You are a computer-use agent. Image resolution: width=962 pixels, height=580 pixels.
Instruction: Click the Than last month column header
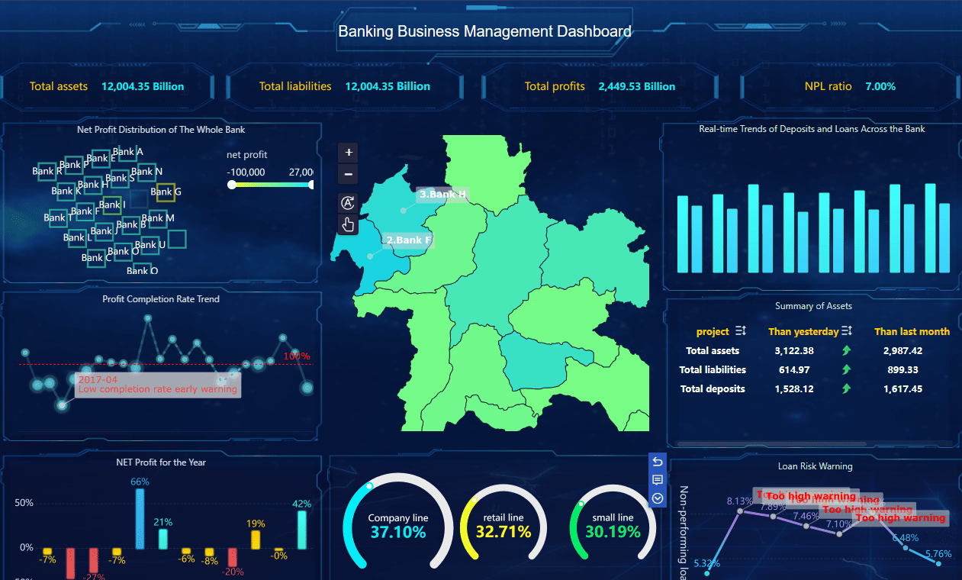point(912,331)
